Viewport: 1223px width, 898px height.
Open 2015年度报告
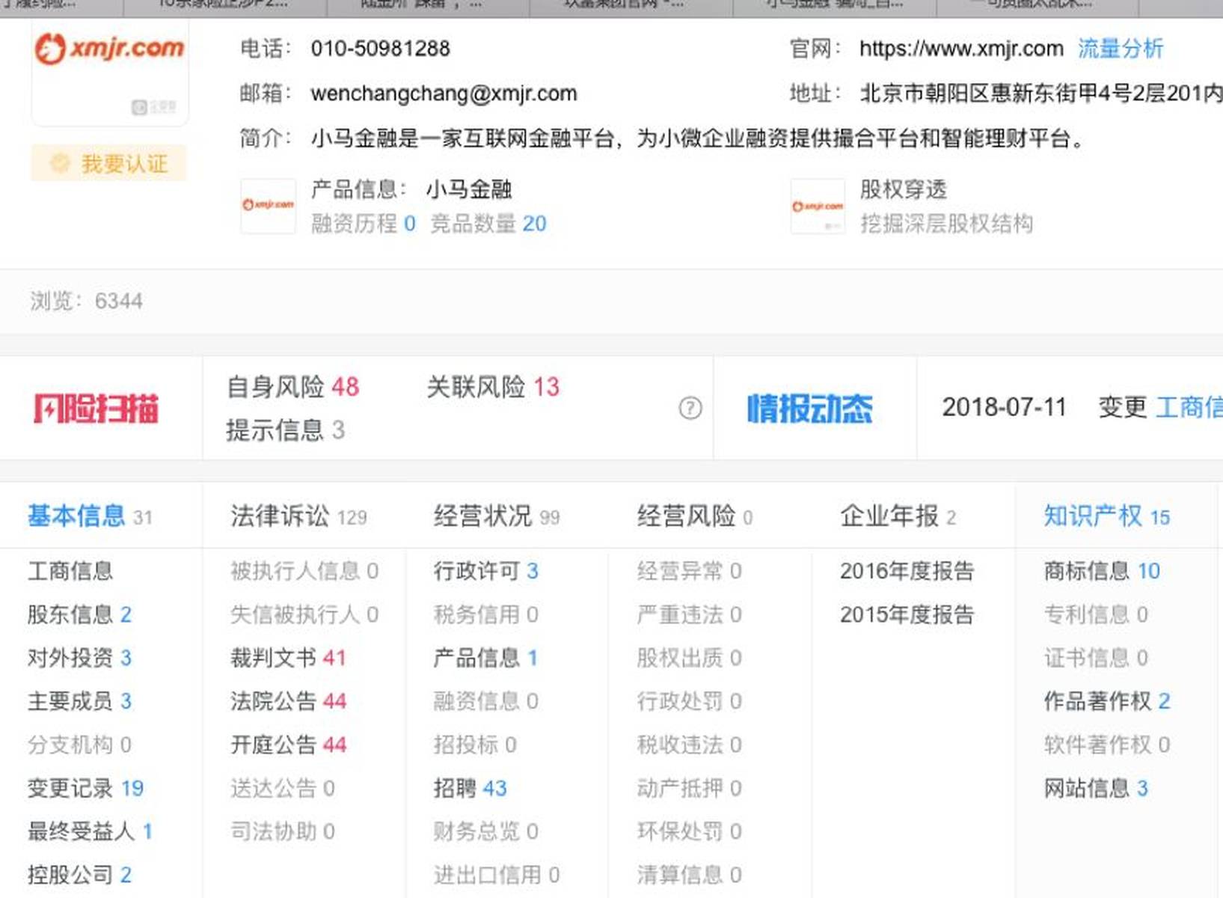(907, 614)
